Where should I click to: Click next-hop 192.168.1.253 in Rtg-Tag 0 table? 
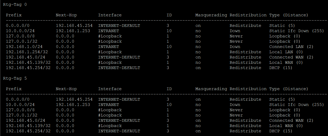tap(73, 31)
